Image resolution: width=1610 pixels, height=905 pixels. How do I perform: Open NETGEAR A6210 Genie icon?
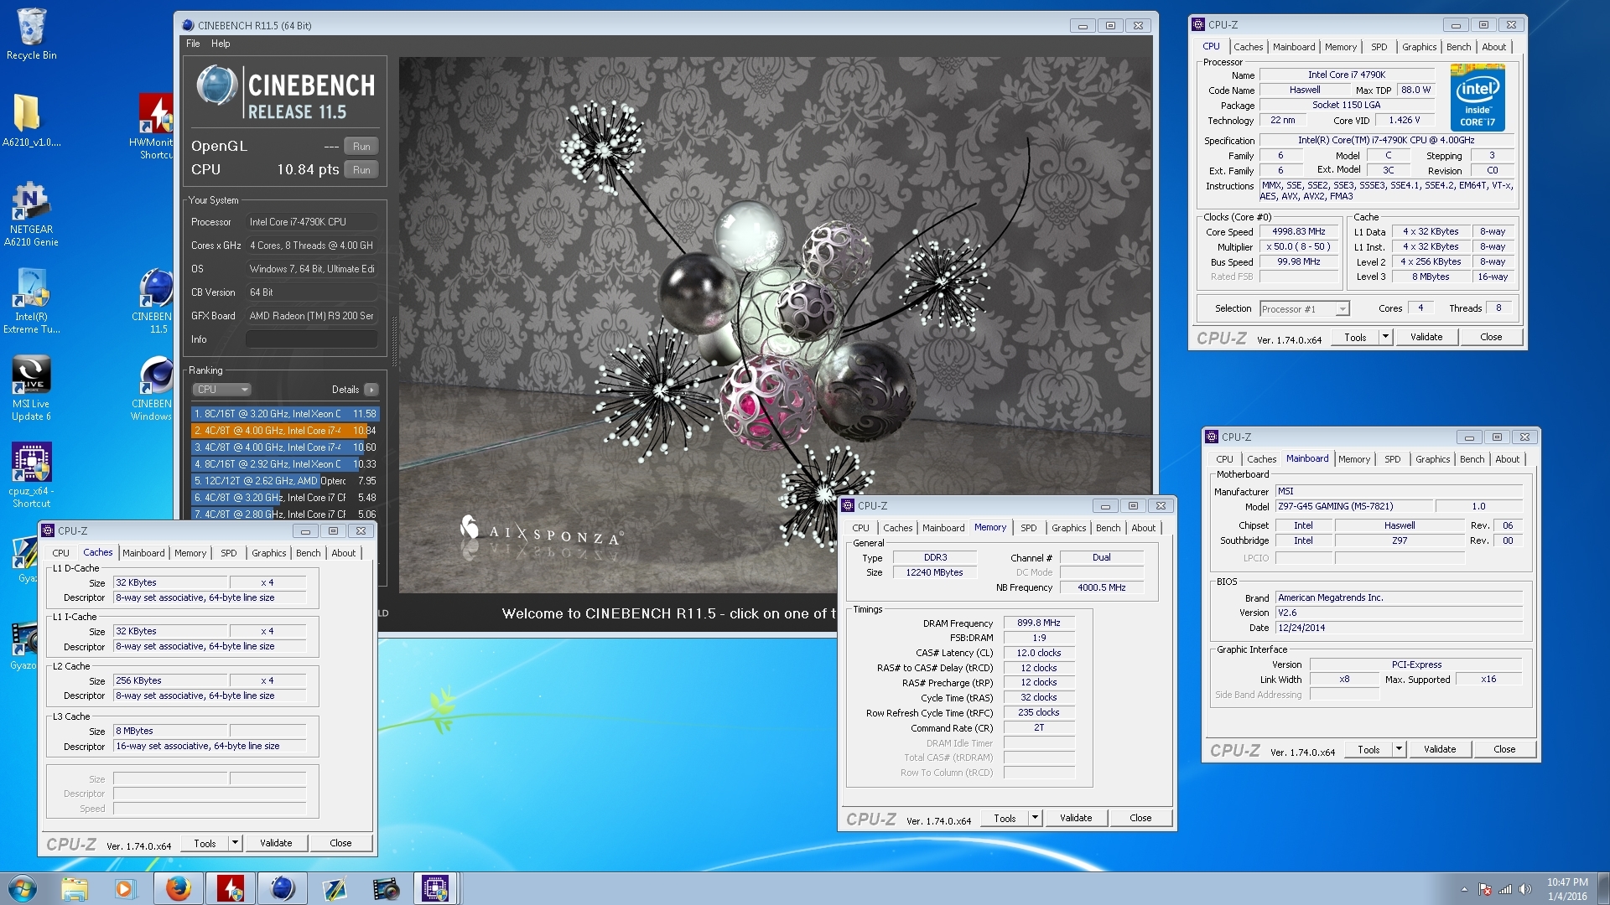click(x=31, y=214)
